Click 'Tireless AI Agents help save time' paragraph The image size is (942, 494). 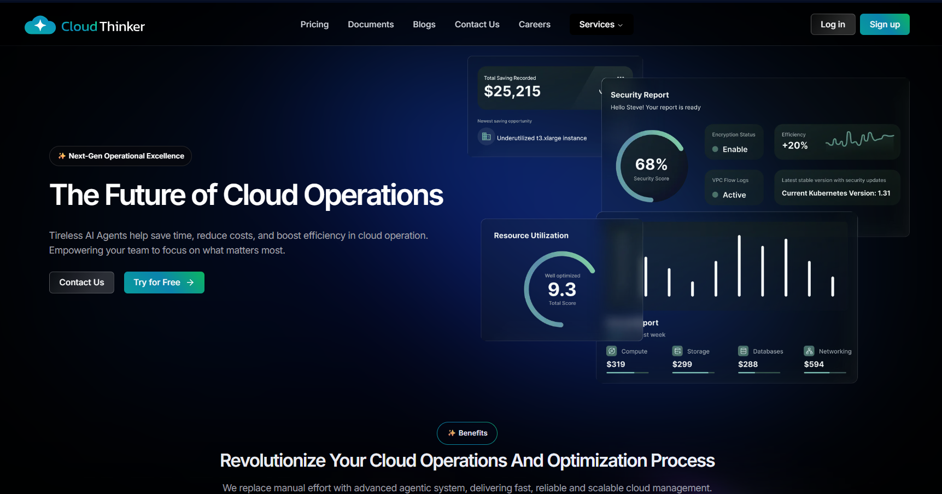(238, 243)
